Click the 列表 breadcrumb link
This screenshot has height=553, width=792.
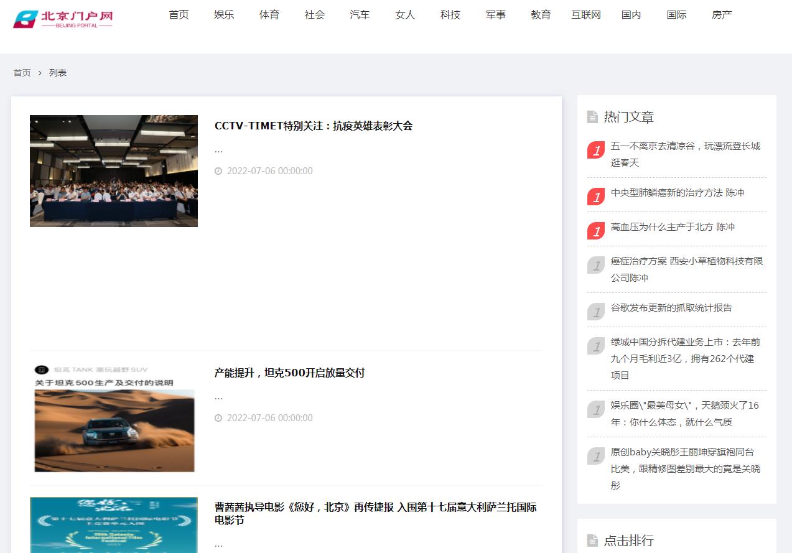58,73
